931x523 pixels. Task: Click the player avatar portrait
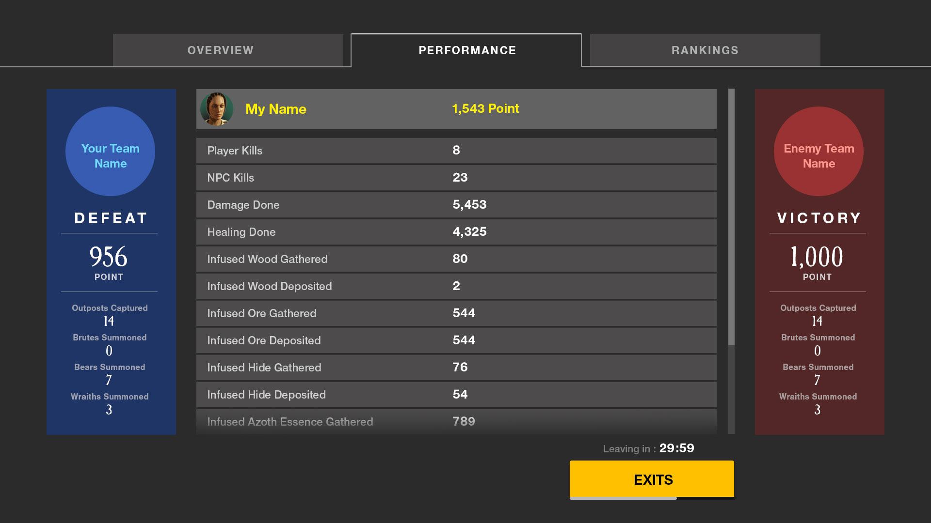point(217,109)
